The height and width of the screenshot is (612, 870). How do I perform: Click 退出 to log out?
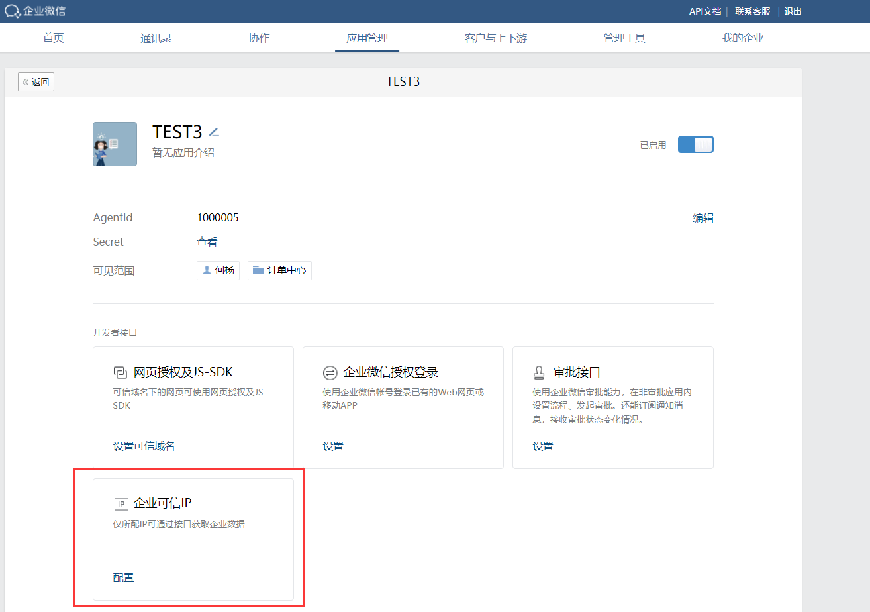tap(793, 11)
